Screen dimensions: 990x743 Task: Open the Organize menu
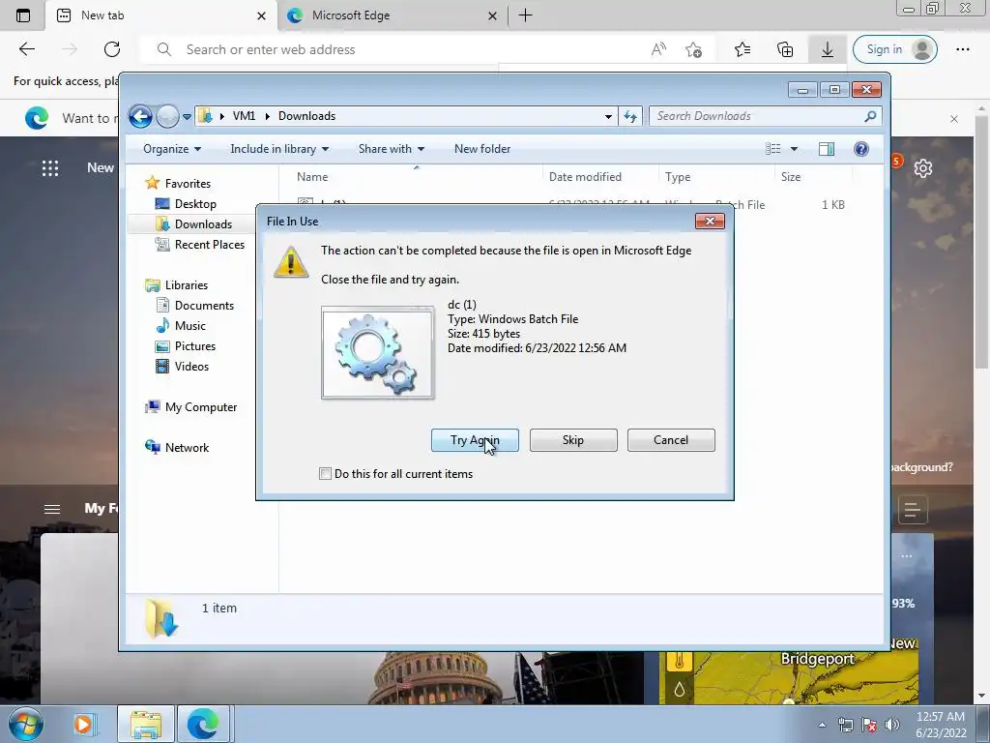pyautogui.click(x=172, y=149)
